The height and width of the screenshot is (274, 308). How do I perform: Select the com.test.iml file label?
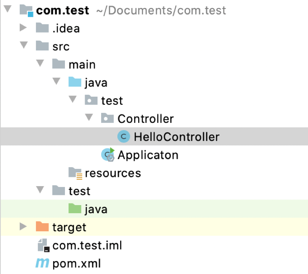coord(87,245)
